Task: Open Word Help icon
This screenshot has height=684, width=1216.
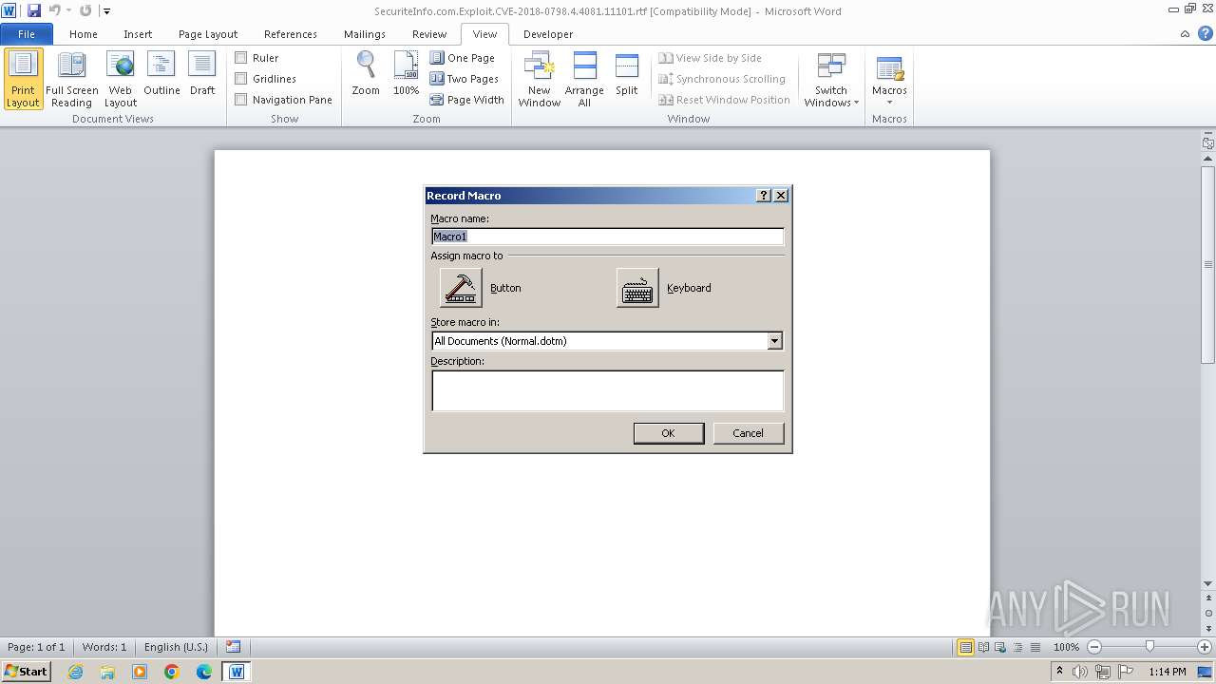Action: pyautogui.click(x=1204, y=34)
